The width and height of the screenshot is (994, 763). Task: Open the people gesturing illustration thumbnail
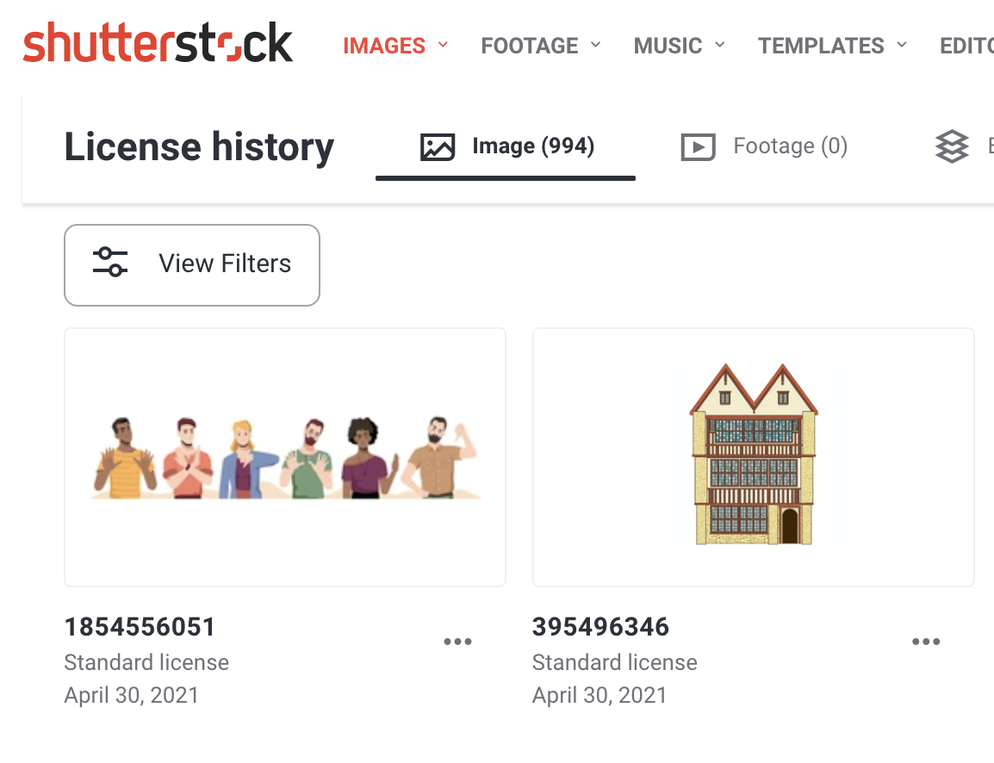point(285,457)
